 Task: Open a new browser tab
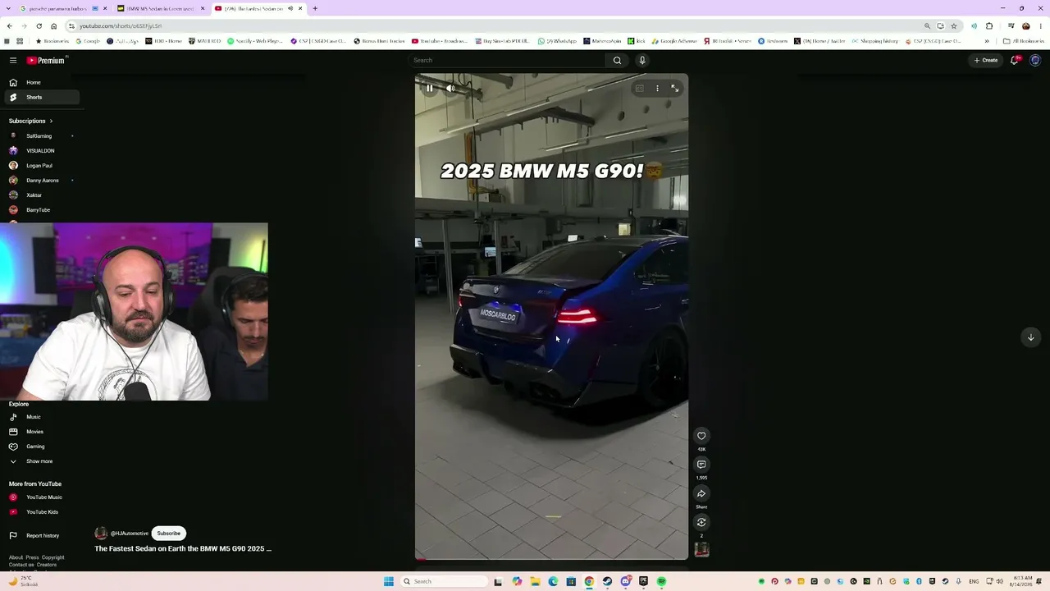[315, 8]
